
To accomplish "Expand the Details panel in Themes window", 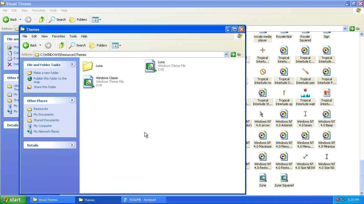I will [72, 145].
